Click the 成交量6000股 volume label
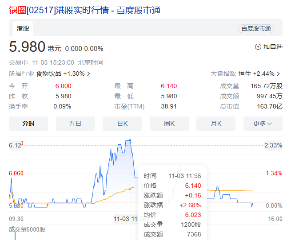295x240 pixels. coord(27,229)
